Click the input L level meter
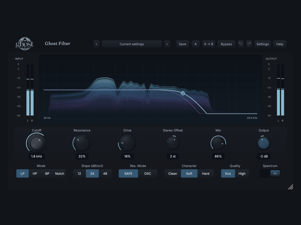 click(x=28, y=90)
